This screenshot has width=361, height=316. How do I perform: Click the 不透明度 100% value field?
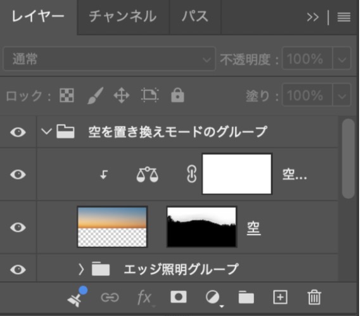click(x=307, y=58)
